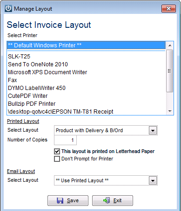Choose DYMO LabelWriter 450 printer

coord(86,88)
